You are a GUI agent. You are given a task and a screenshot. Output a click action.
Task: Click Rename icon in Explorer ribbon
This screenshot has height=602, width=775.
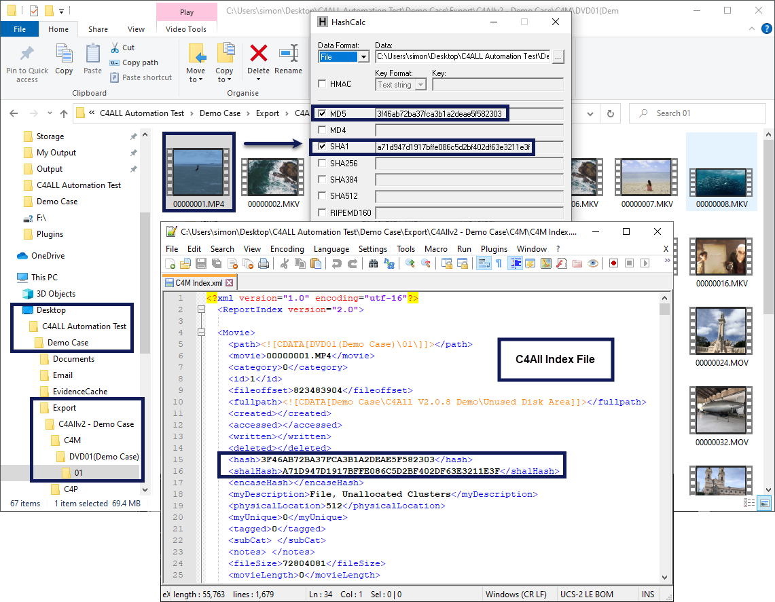(288, 54)
